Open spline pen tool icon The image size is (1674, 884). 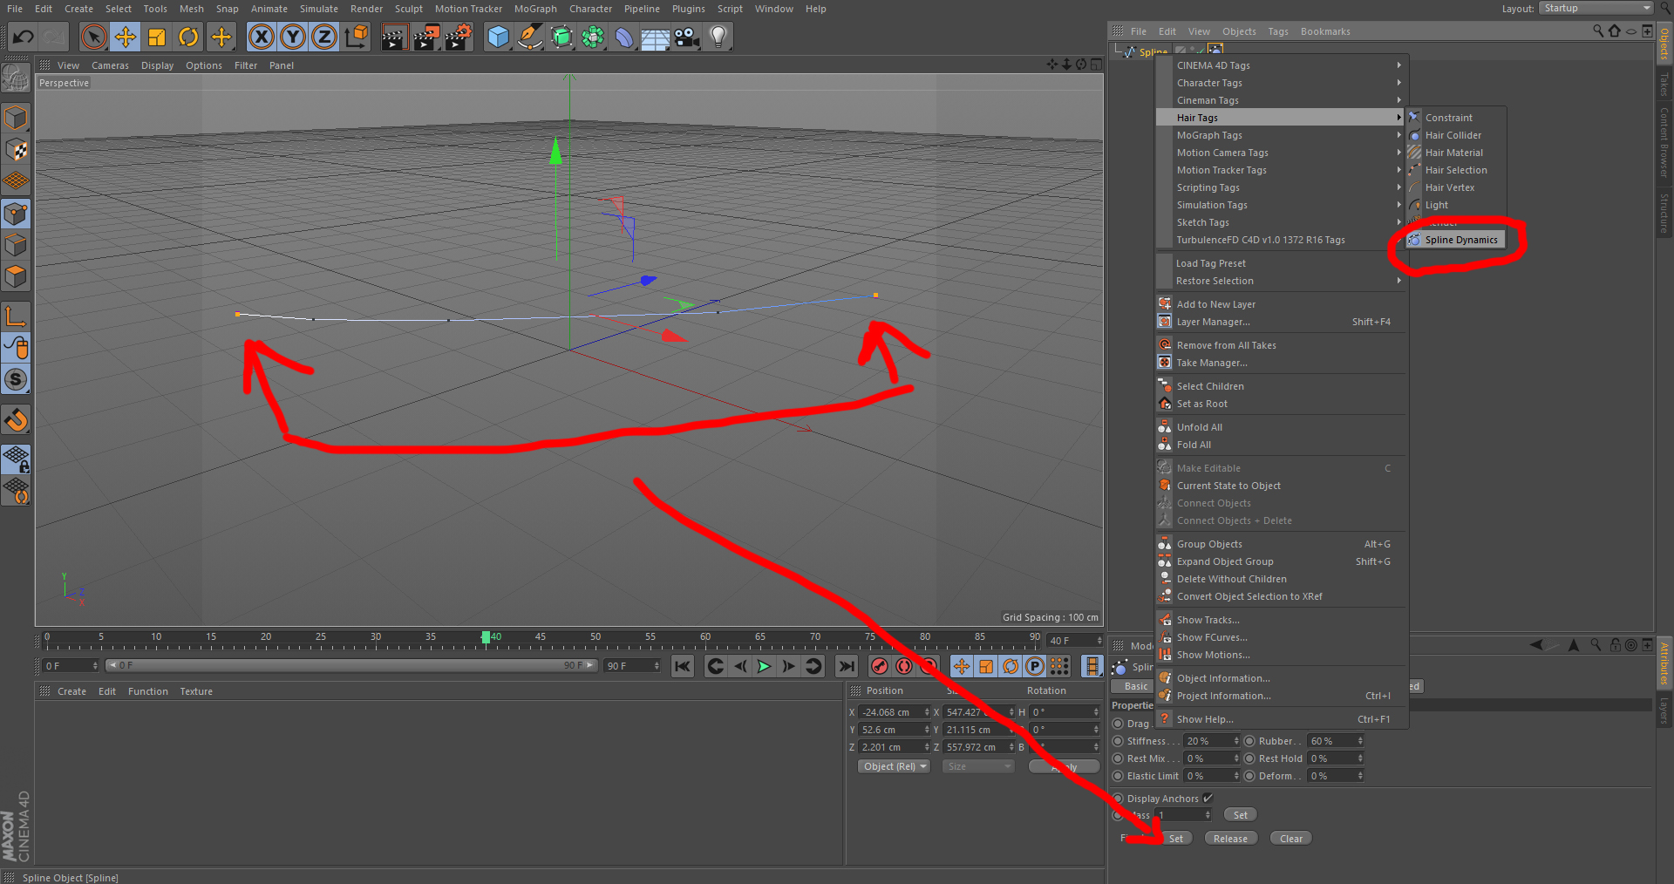click(529, 37)
